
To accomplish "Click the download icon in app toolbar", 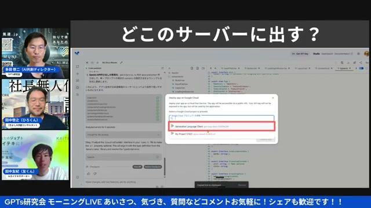I will point(348,62).
